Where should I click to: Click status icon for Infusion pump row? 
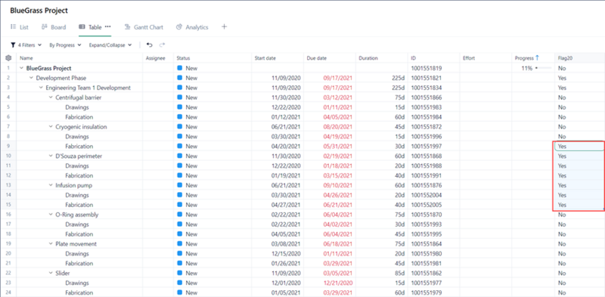[x=179, y=185]
